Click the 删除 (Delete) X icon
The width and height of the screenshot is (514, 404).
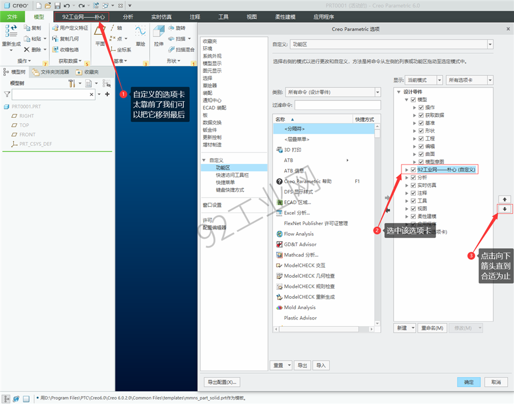click(x=27, y=50)
